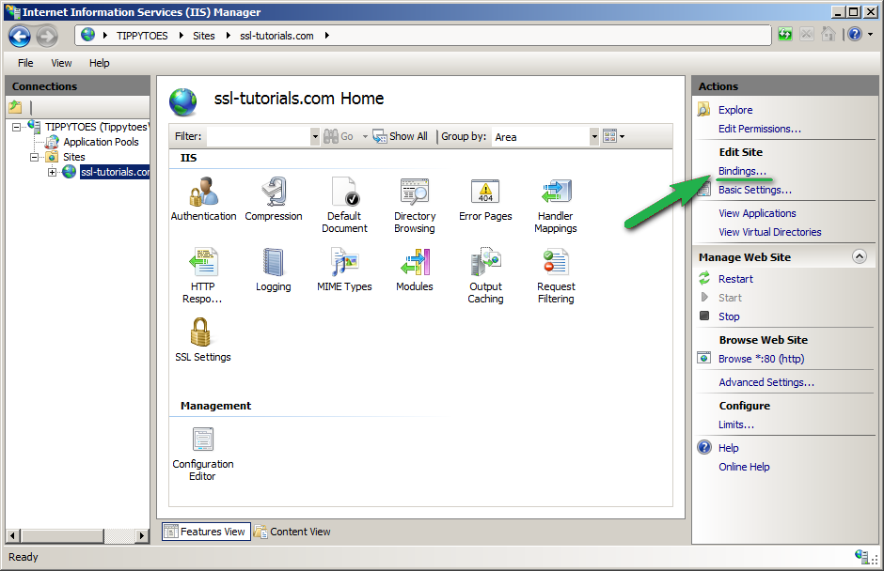Click the Connections panel create connection icon
Viewport: 884px width, 571px height.
15,106
